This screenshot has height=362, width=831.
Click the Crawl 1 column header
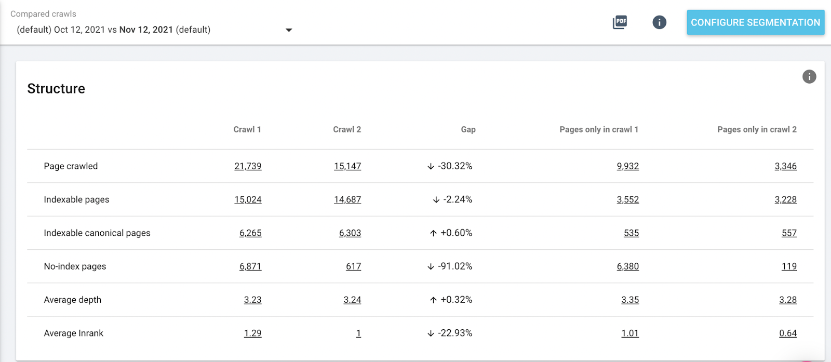click(x=247, y=129)
